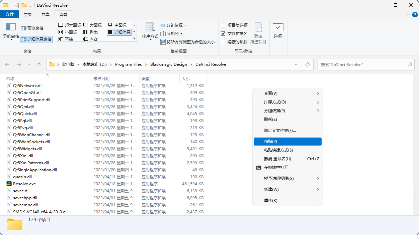419x235 pixels.
Task: Click Customize this folder (自定义文件夹) menu entry
Action: point(288,131)
